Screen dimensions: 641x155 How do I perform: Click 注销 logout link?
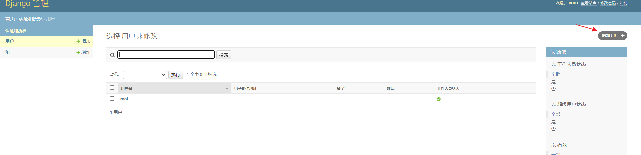click(623, 3)
